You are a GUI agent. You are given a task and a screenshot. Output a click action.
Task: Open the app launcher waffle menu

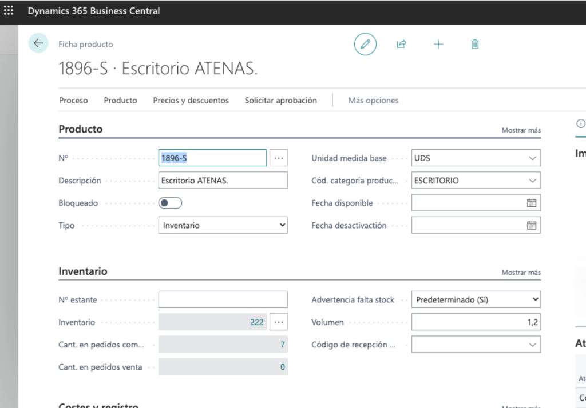pyautogui.click(x=9, y=10)
